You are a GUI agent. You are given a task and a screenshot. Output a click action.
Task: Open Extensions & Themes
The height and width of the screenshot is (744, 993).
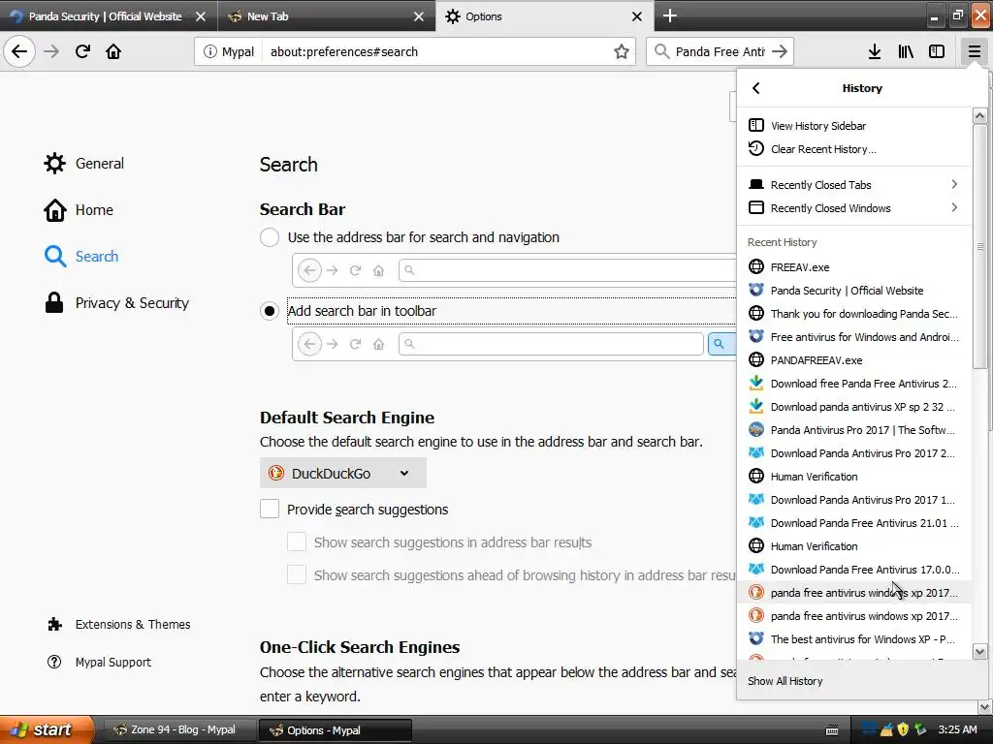click(x=119, y=625)
